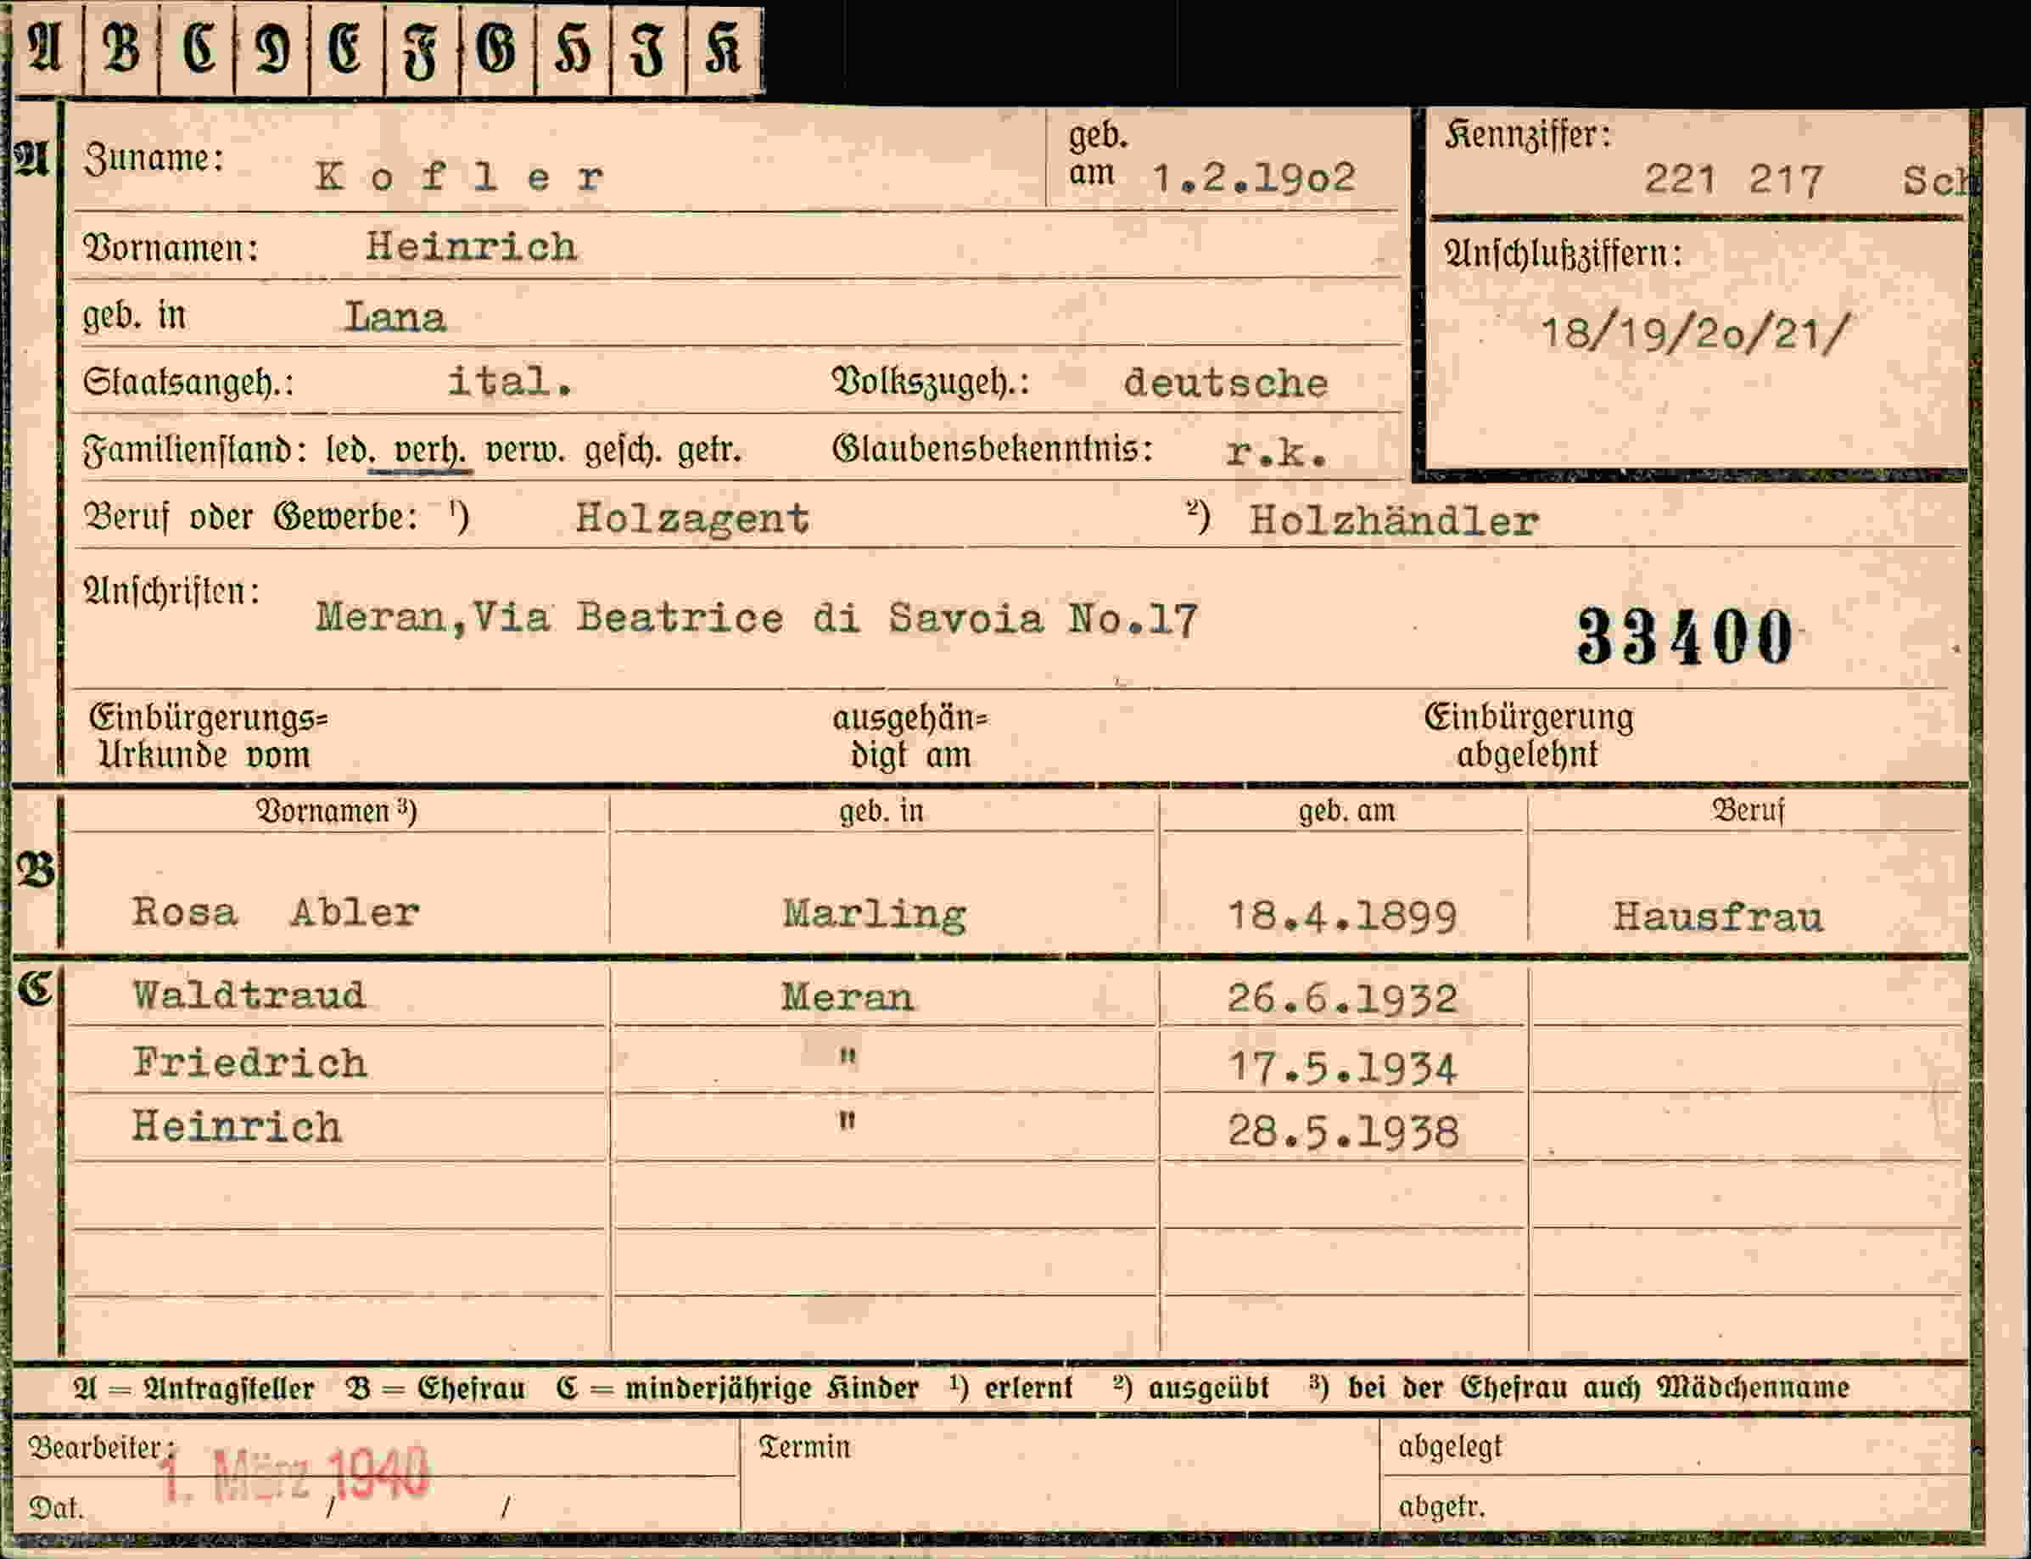Image resolution: width=2031 pixels, height=1559 pixels.
Task: Click the wife's birth date '18.4.1899'
Action: tap(1342, 917)
